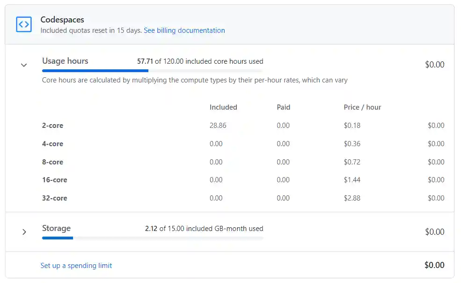Click the Codespaces code-brackets icon
This screenshot has width=461, height=283.
tap(23, 24)
